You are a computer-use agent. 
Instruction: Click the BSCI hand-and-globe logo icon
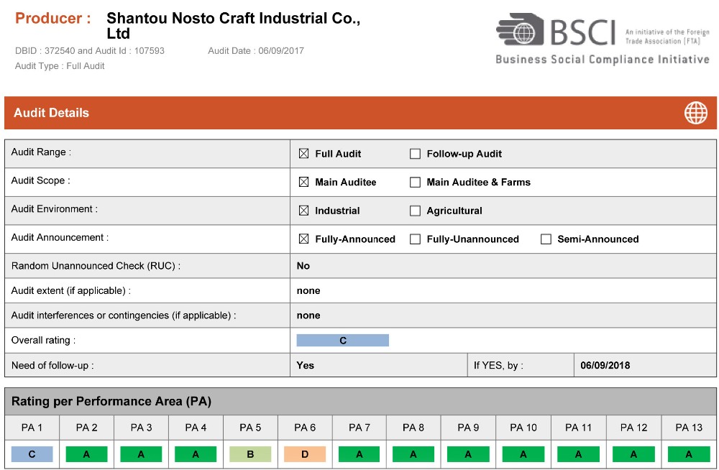click(520, 29)
